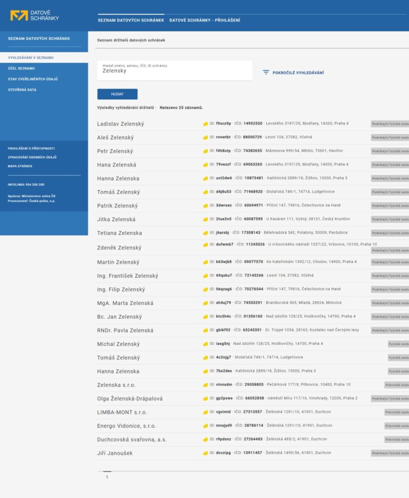Open Účel seznamu in sidebar
The image size is (409, 498).
tap(21, 68)
